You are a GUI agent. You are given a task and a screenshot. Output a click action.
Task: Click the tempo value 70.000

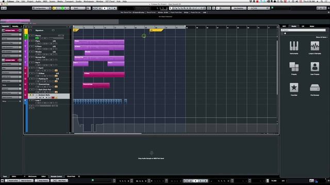click(274, 181)
